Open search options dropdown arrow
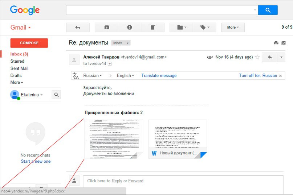The width and height of the screenshot is (293, 195). coord(255,10)
